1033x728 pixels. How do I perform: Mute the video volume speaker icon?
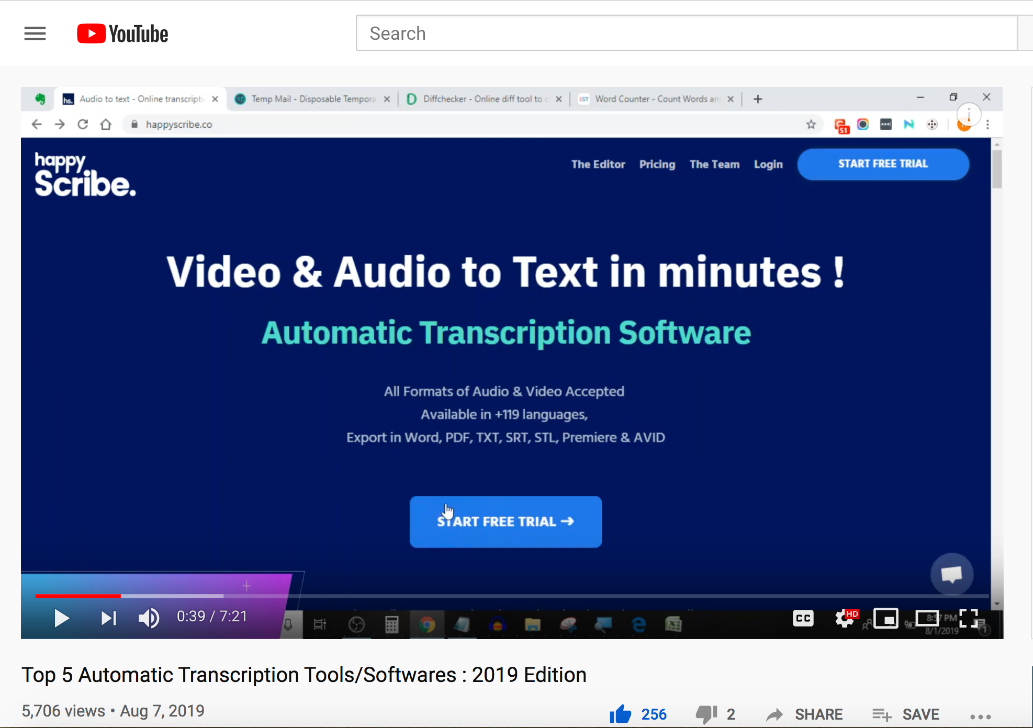(149, 618)
